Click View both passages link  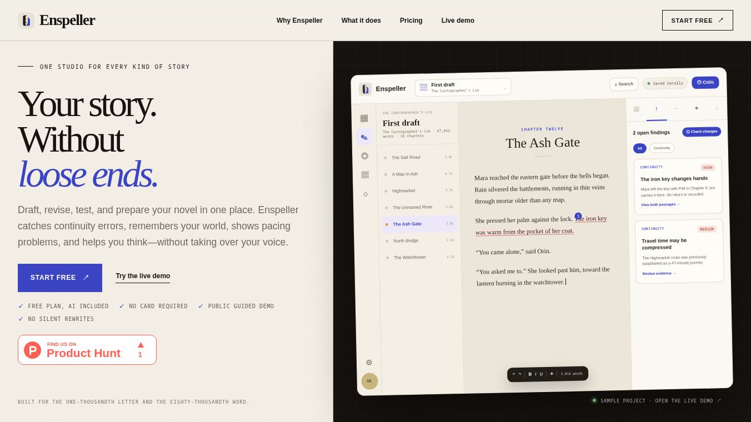(660, 204)
